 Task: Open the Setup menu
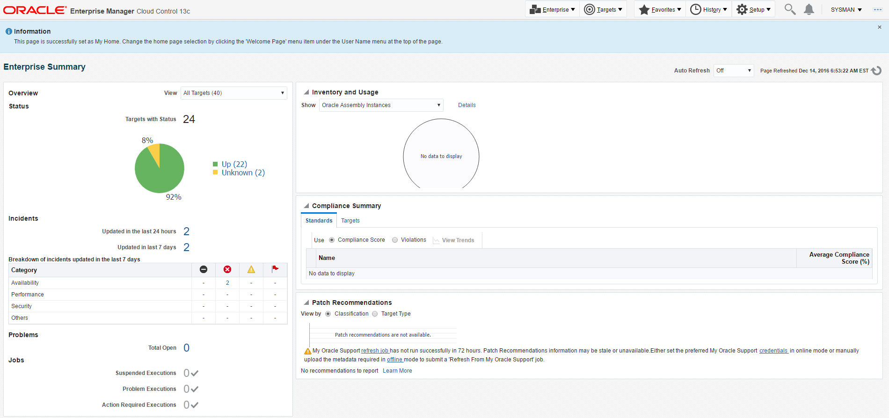[753, 9]
